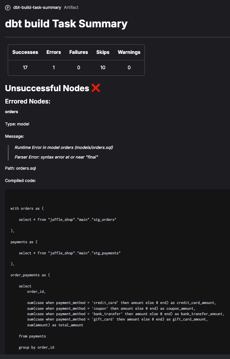Click the Artifact label in header
Viewport: 230px width, 359px height.
[71, 7]
